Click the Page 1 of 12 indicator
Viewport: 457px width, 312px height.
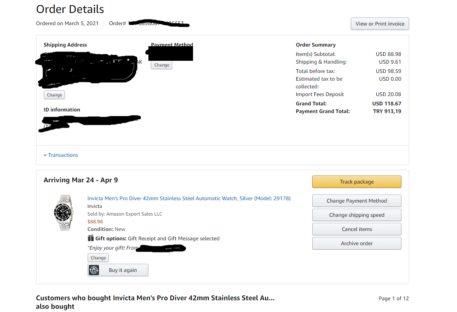pos(393,299)
